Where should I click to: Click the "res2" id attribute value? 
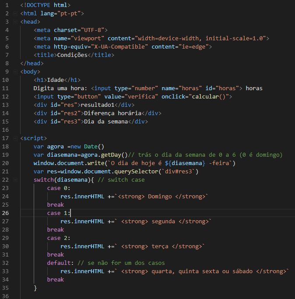70,113
